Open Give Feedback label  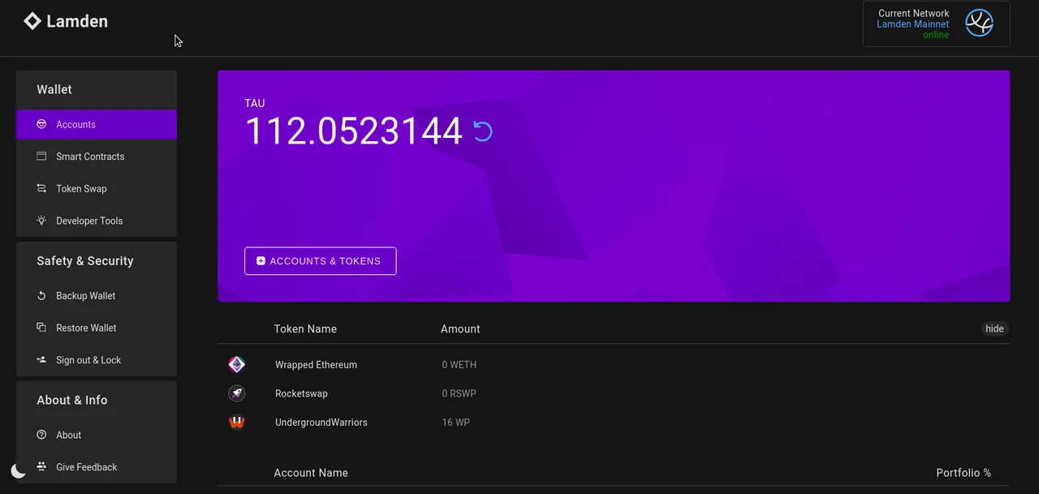[87, 467]
